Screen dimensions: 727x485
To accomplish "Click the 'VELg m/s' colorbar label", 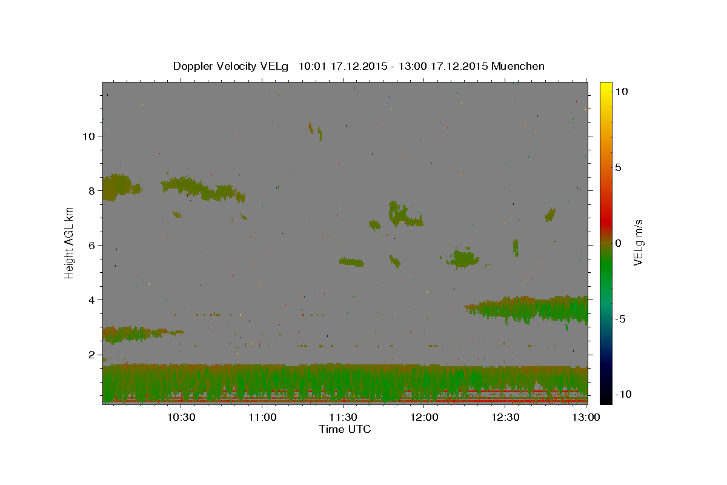I will click(x=638, y=242).
